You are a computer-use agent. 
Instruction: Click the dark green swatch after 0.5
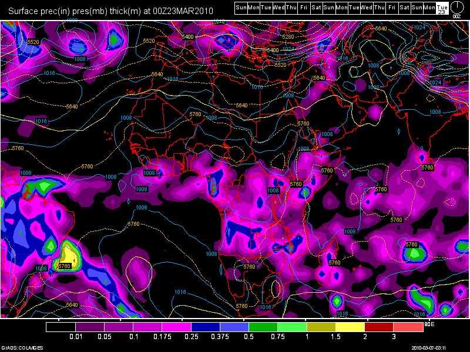(x=263, y=327)
